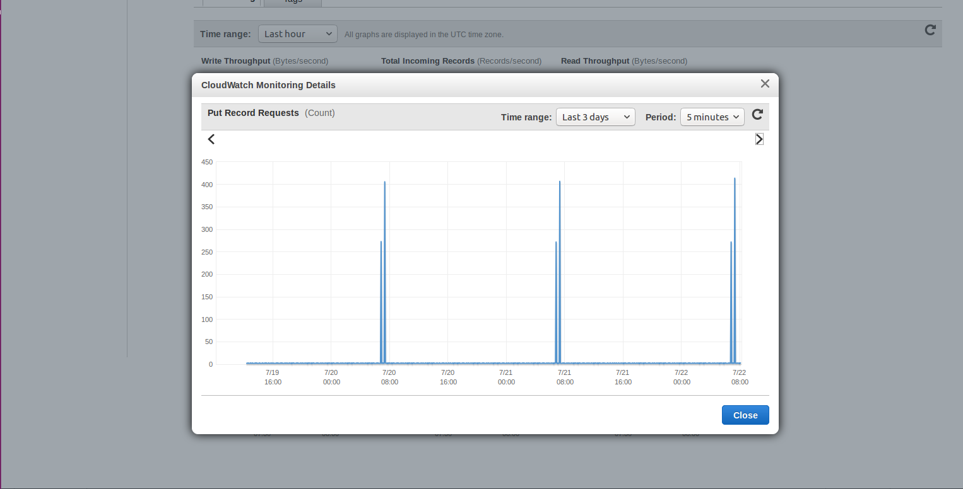
Task: Go to the earlier time window with left arrow
Action: coord(211,139)
